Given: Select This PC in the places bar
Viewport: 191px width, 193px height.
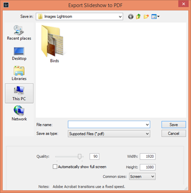Looking at the screenshot, I should [19, 93].
